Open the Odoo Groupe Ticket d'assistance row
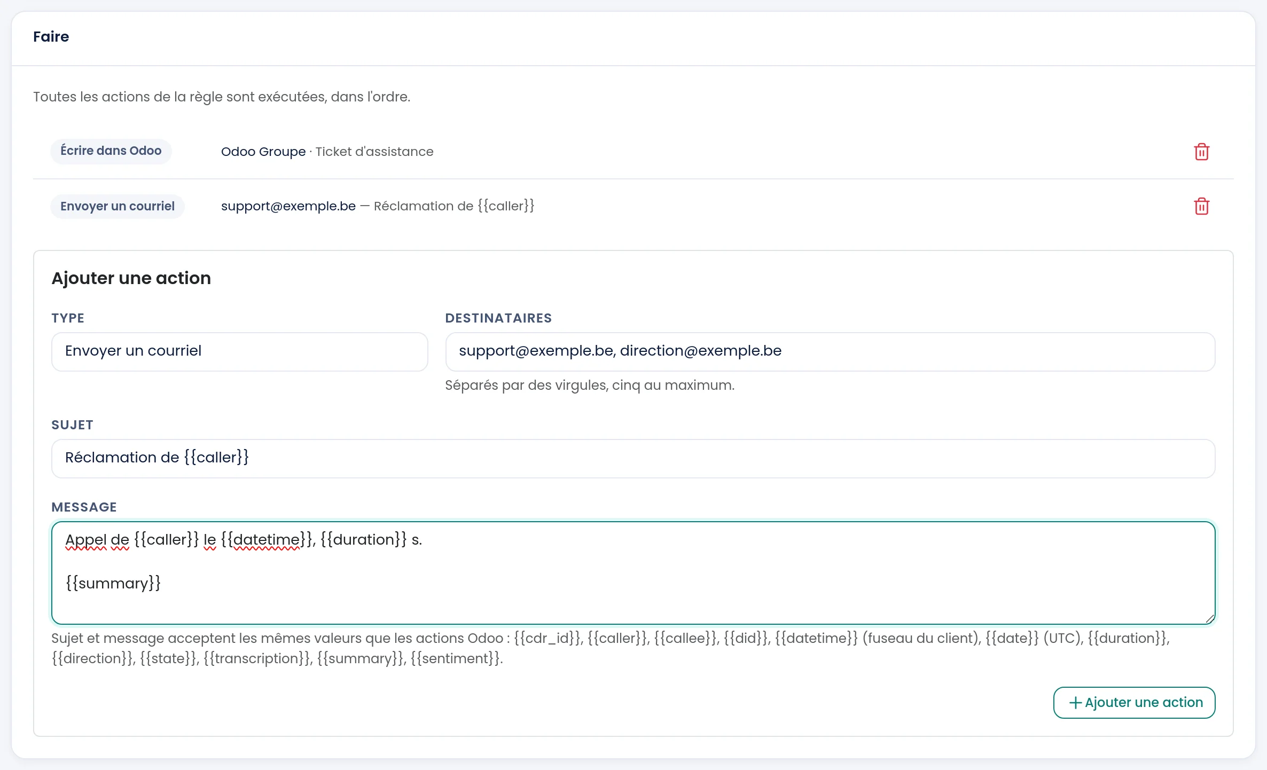This screenshot has height=770, width=1267. [633, 152]
